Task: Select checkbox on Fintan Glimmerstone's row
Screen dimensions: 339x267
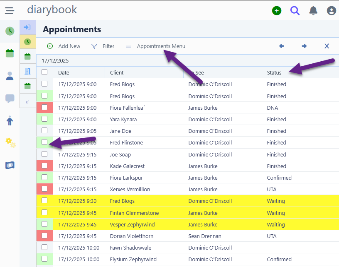Action: point(44,212)
